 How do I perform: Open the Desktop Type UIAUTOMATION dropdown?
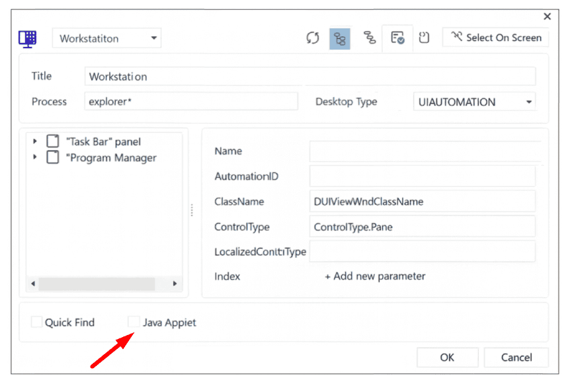474,102
